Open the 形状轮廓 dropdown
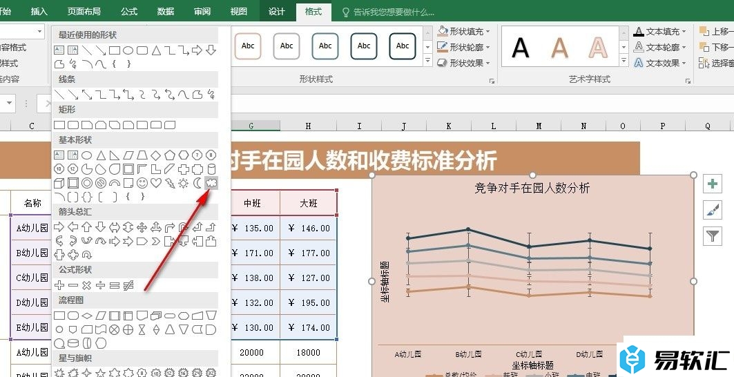 [464, 47]
